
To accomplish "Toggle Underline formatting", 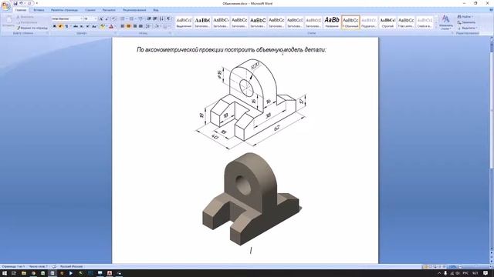I will (x=67, y=26).
